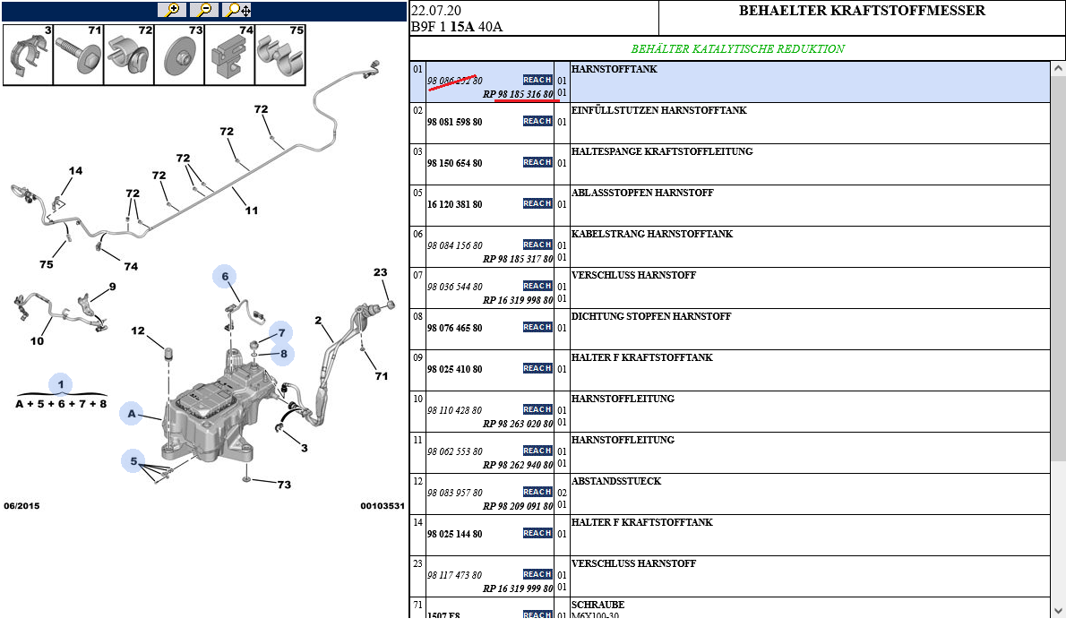Click REACH badge for Ablassstopfen Harnstoff
This screenshot has width=1066, height=627.
coord(537,203)
